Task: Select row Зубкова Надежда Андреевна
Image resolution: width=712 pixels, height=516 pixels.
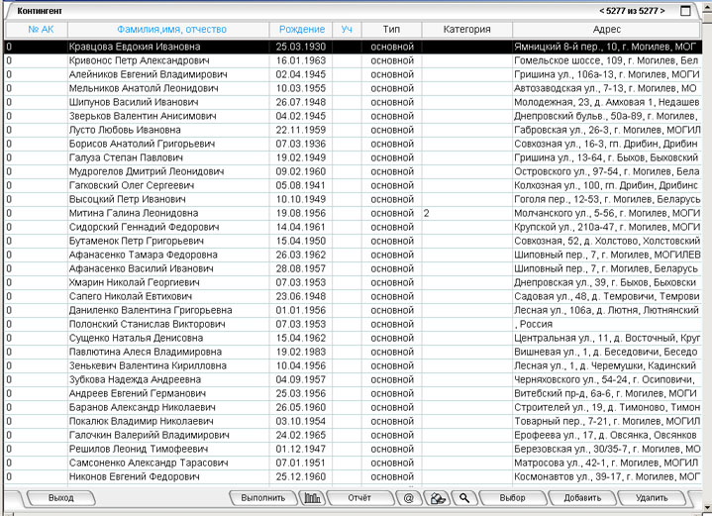Action: click(x=353, y=379)
